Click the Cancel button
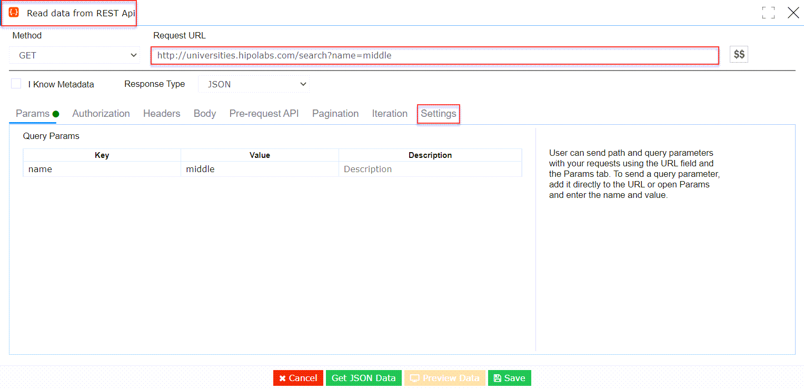The image size is (804, 389). pos(298,378)
